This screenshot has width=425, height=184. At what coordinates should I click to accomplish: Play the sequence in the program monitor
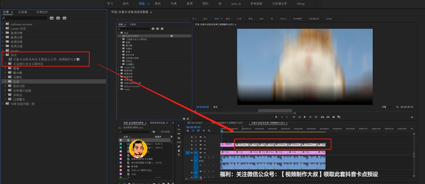tap(305, 117)
